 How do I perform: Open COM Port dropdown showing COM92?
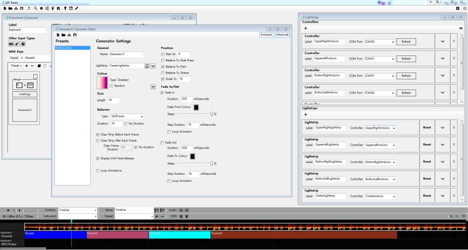click(380, 42)
